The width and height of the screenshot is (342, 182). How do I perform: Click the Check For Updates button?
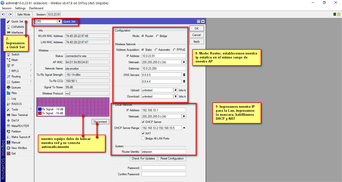click(143, 158)
